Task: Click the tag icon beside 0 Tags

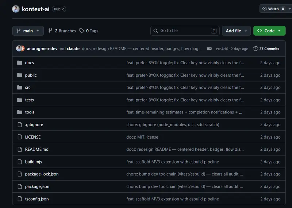Action: [x=81, y=31]
